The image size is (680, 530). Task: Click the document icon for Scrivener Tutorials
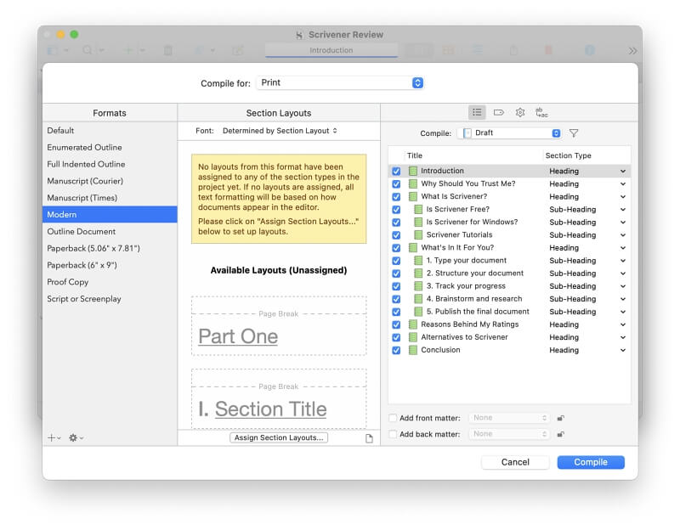pos(418,235)
